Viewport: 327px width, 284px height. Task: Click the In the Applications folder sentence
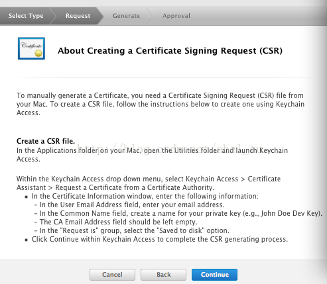152,154
